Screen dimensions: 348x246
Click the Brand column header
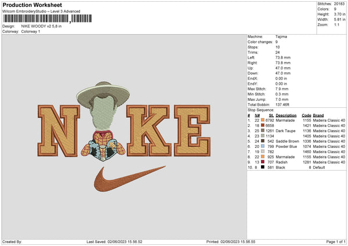tap(318, 115)
